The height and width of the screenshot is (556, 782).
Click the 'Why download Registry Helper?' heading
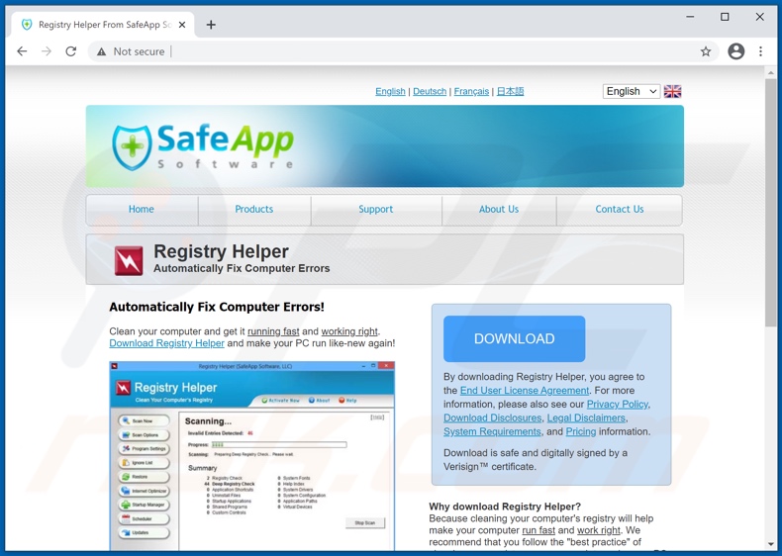pos(505,507)
